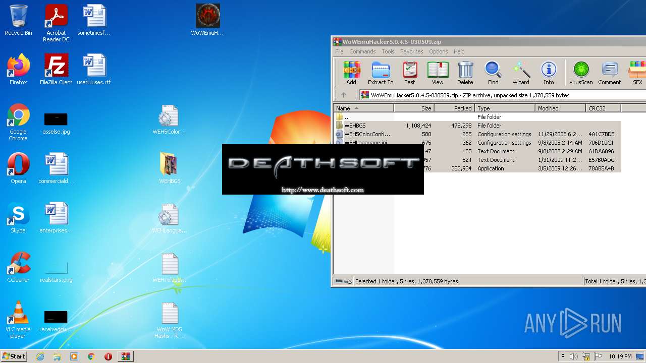Click the Delete trash icon in WinRAR

tap(465, 73)
